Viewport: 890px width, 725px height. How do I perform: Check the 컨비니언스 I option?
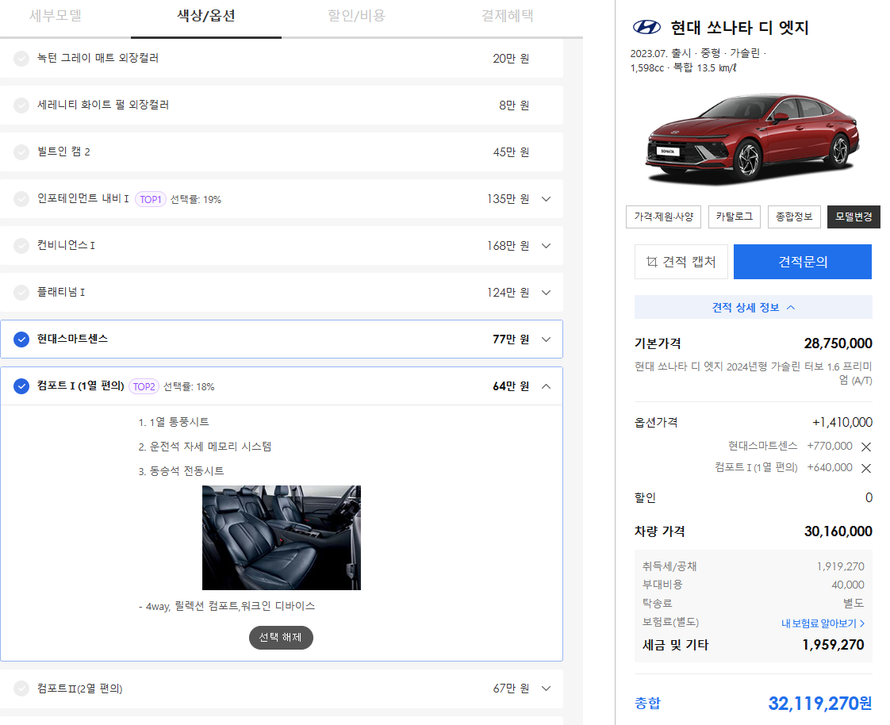(x=21, y=246)
